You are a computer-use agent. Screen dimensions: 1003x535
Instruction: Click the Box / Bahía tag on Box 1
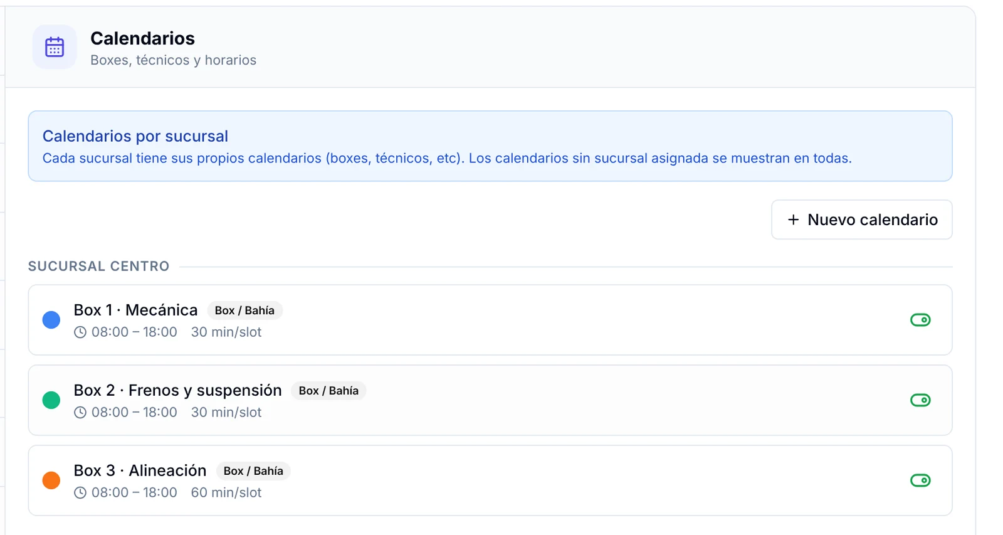tap(244, 310)
